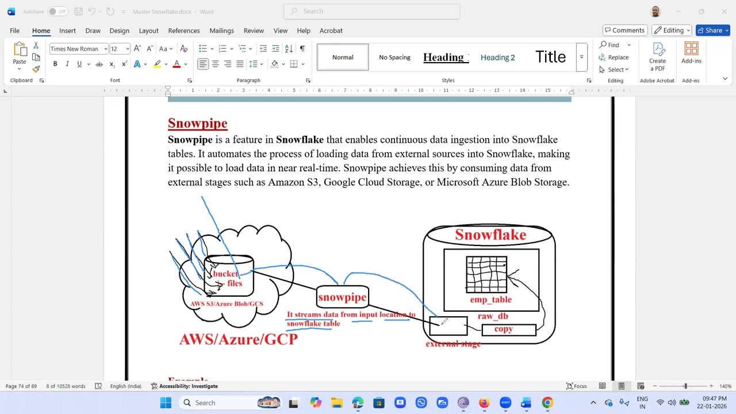Undo the last action
This screenshot has height=414, width=736.
tap(92, 11)
